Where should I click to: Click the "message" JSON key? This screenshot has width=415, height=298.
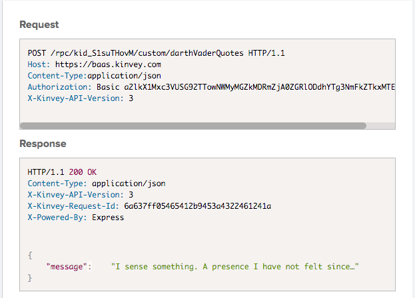[x=69, y=266]
